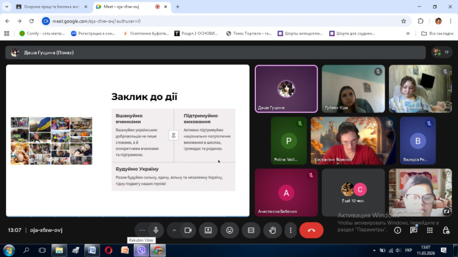Click the present screen icon
The height and width of the screenshot is (257, 458).
click(208, 230)
